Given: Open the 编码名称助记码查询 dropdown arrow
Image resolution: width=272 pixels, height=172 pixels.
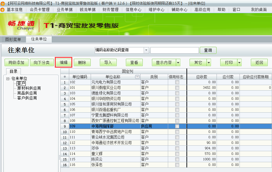Looking at the screenshot, I should 146,50.
